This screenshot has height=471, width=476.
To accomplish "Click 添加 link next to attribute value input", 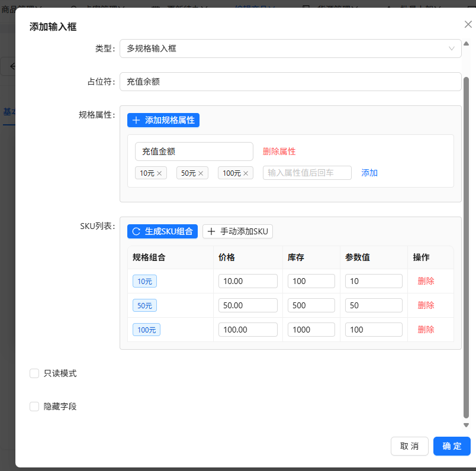I will [369, 173].
